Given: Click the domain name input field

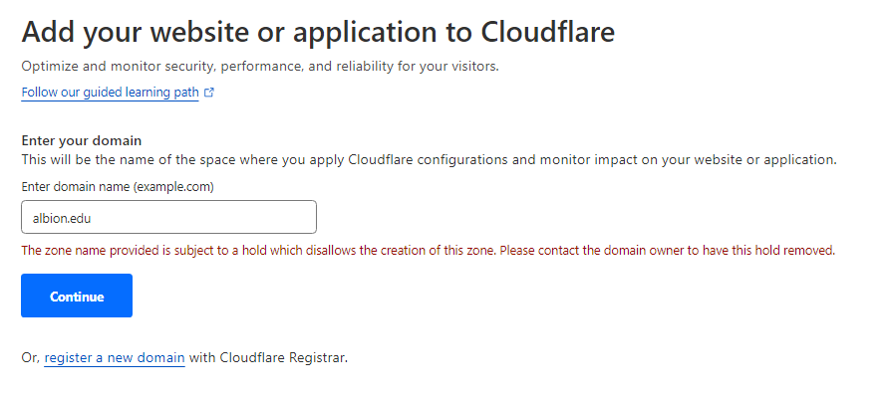Looking at the screenshot, I should pyautogui.click(x=168, y=217).
